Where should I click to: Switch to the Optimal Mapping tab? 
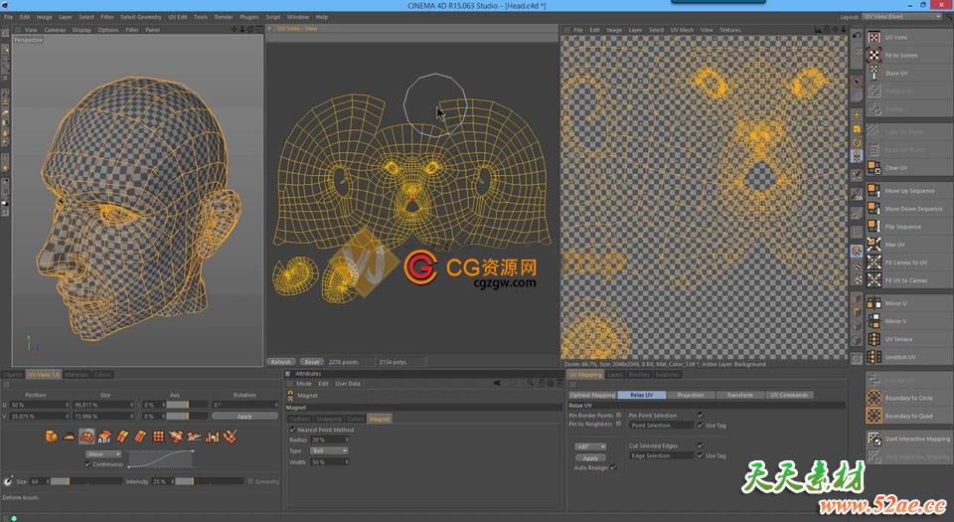(x=592, y=395)
